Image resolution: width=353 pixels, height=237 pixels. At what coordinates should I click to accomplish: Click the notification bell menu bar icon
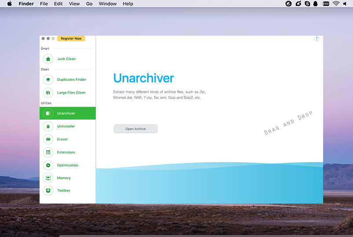tap(315, 4)
